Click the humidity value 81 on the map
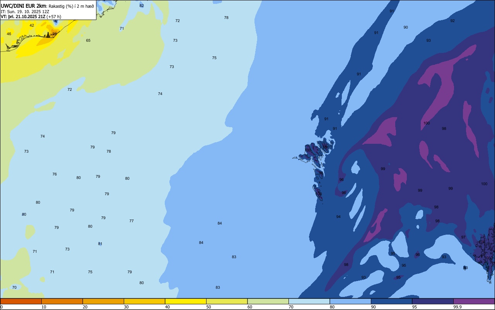Screen dimensions: 495x310 click(x=100, y=244)
